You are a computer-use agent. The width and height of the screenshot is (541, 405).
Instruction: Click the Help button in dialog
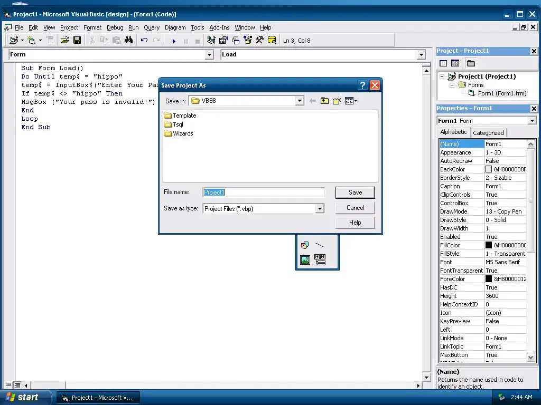(355, 223)
